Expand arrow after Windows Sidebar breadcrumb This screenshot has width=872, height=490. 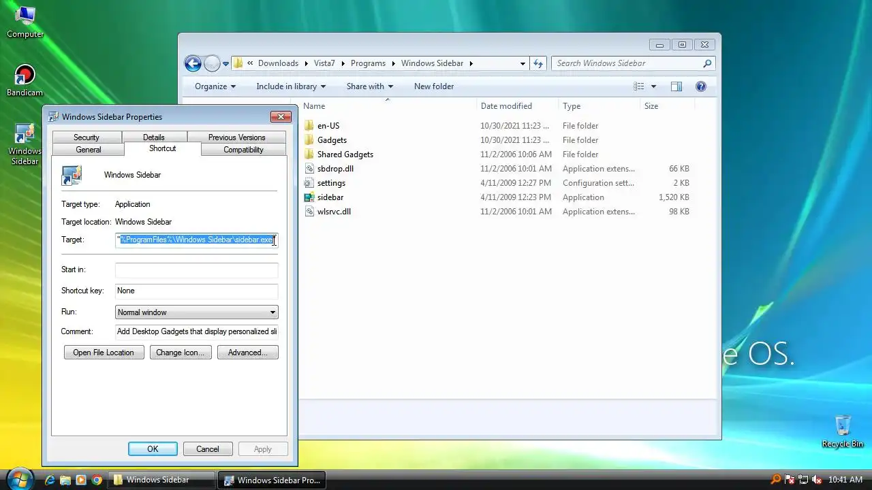[x=471, y=63]
